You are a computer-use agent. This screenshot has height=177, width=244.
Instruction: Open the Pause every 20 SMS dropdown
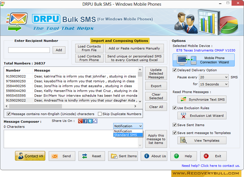tap(214, 77)
